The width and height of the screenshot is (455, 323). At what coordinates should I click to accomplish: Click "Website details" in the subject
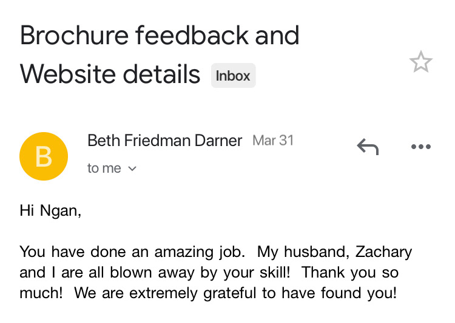pyautogui.click(x=110, y=75)
